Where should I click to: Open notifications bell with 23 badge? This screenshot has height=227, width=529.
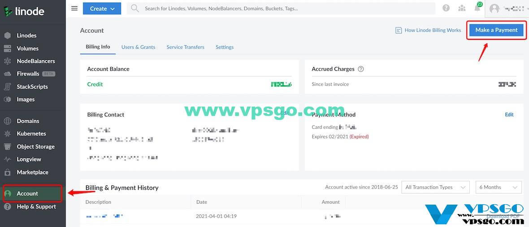click(478, 7)
